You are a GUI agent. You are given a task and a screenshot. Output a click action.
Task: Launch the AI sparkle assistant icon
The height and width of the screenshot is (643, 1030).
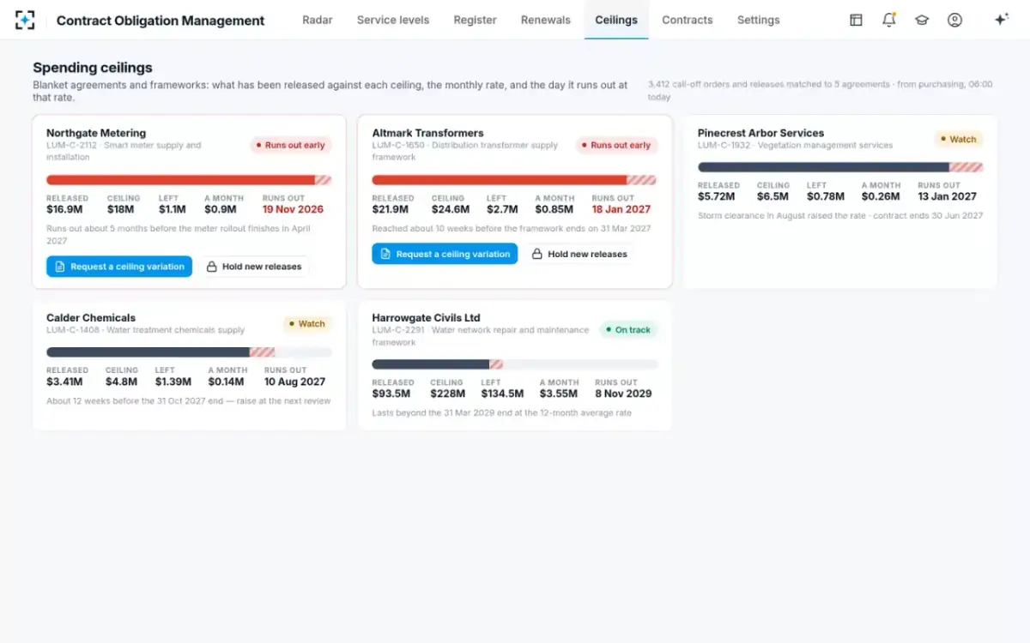pyautogui.click(x=1001, y=20)
